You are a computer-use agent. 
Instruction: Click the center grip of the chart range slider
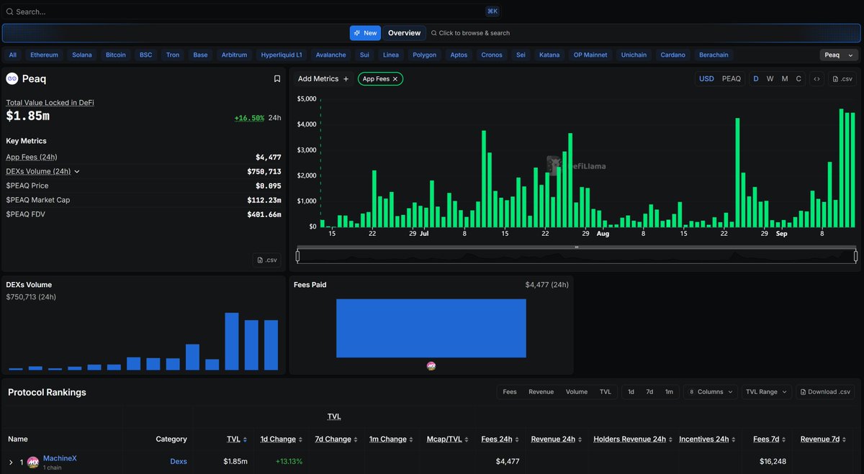(x=577, y=247)
